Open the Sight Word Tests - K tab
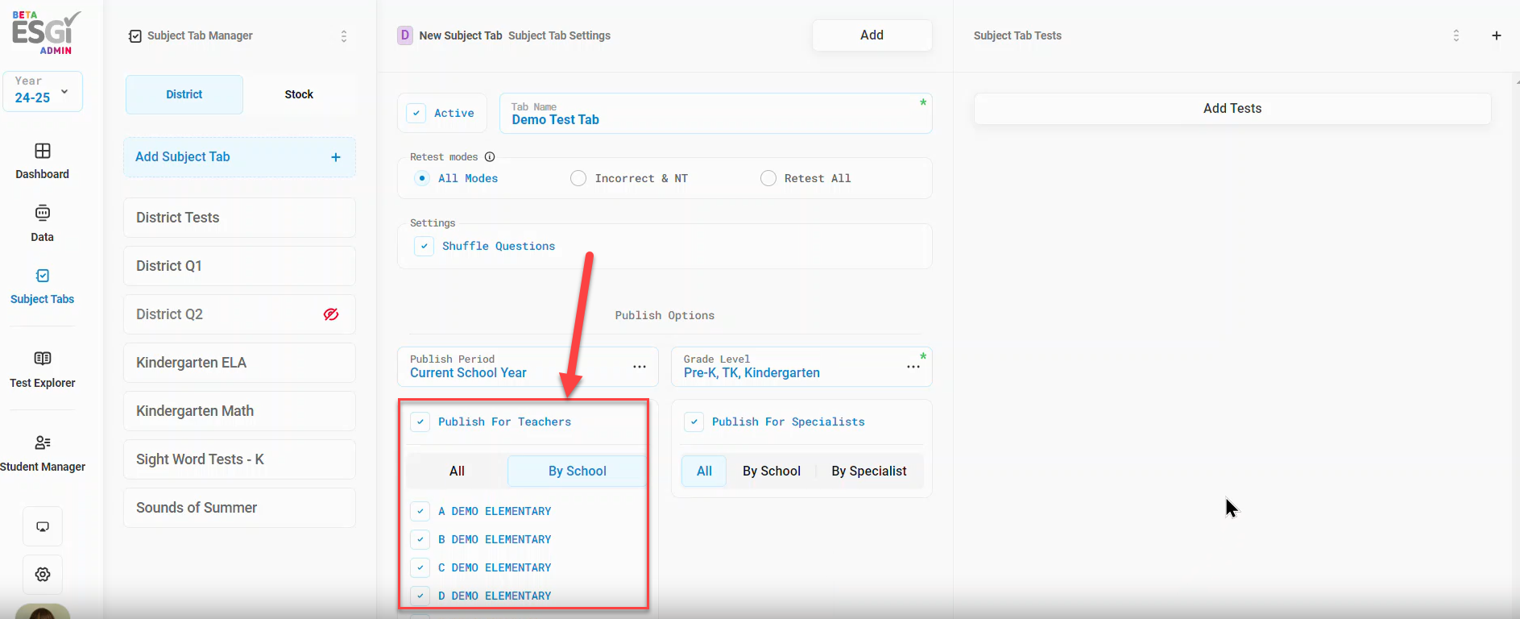The image size is (1520, 619). click(239, 459)
